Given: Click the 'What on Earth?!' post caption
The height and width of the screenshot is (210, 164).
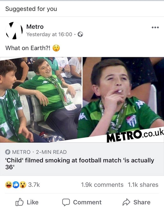Looking at the screenshot, I should pos(28,48).
